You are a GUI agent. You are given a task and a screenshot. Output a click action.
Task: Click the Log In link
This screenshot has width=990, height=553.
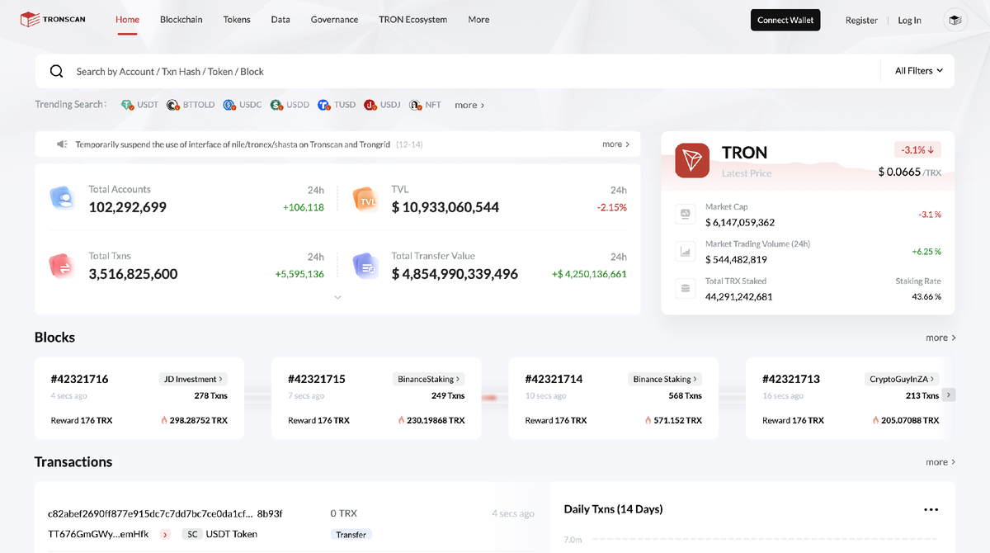coord(909,20)
